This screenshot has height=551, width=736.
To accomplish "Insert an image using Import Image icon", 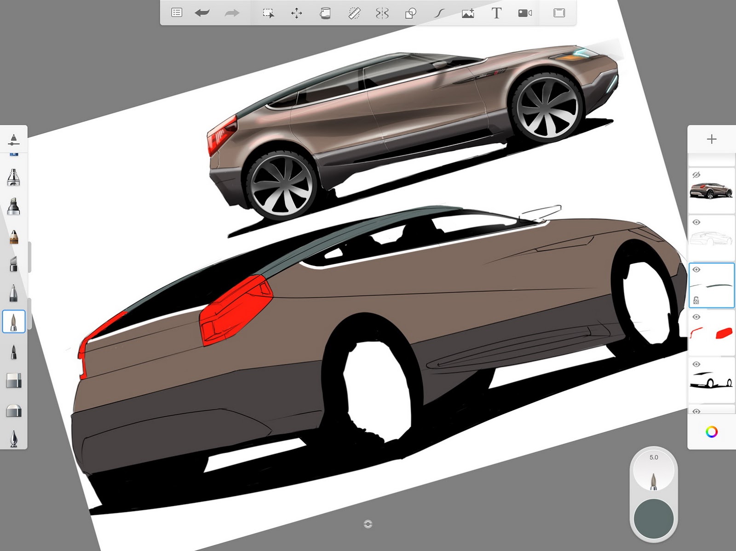I will coord(468,13).
